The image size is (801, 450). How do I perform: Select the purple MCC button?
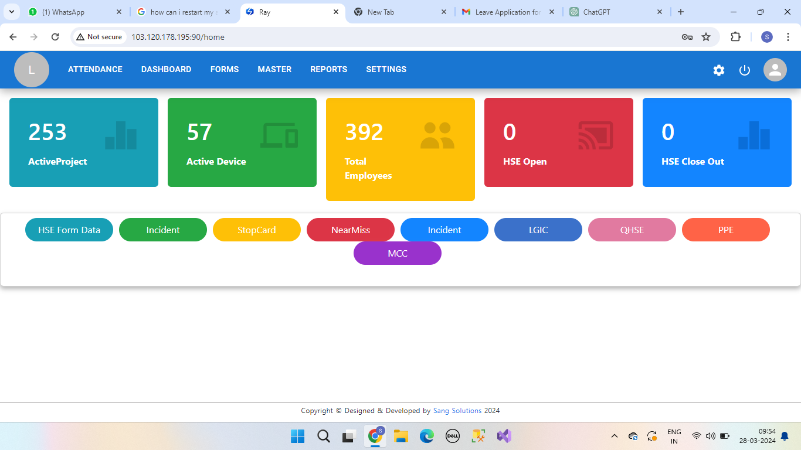pyautogui.click(x=398, y=253)
